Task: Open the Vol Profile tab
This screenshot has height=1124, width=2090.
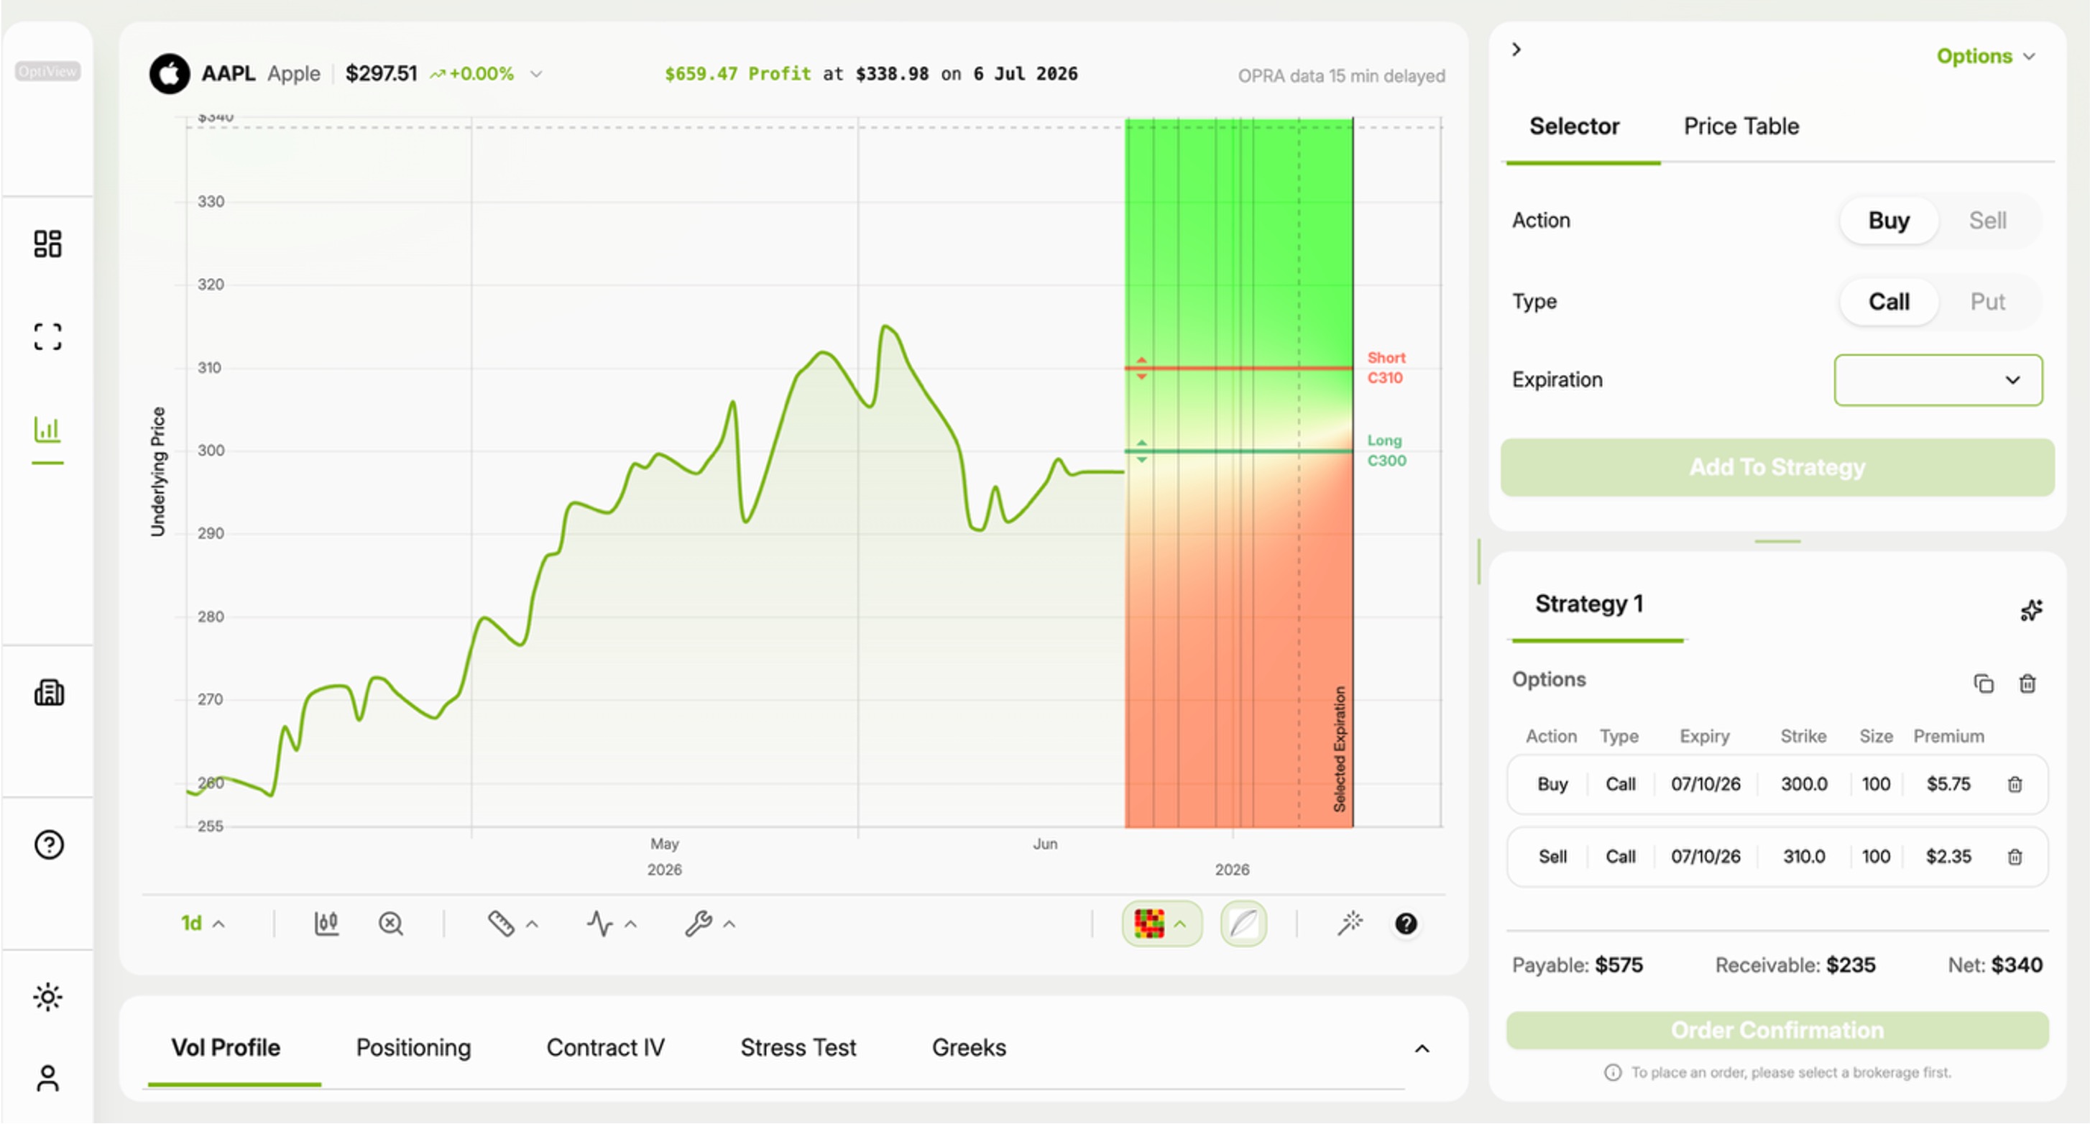Action: coord(226,1048)
